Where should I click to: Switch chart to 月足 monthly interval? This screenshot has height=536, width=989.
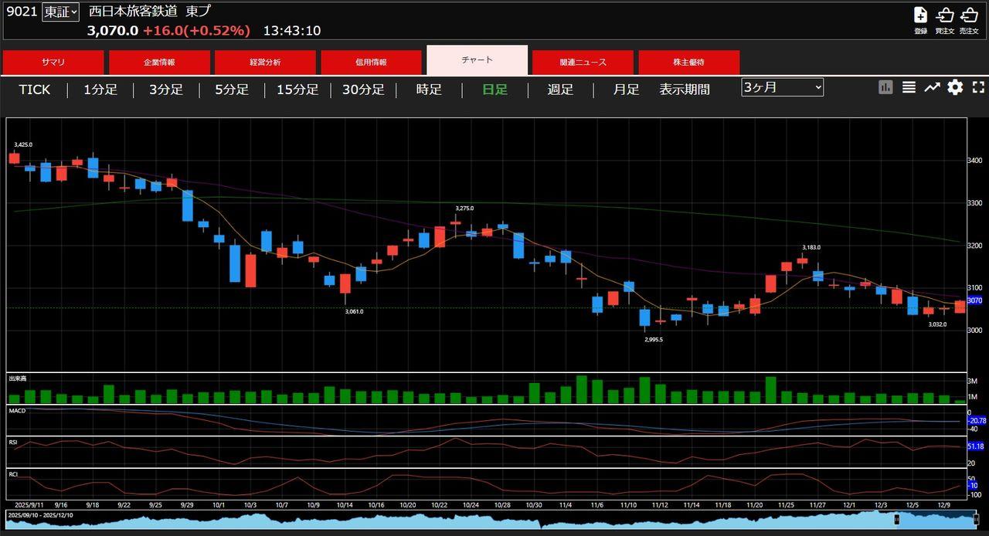pyautogui.click(x=626, y=90)
